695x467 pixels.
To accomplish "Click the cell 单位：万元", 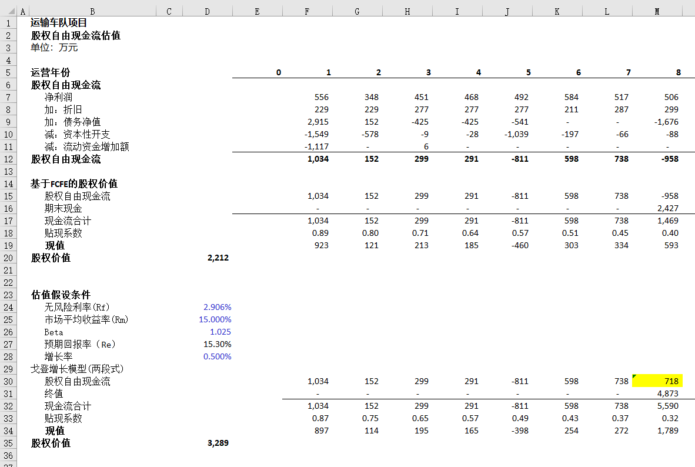I will [x=54, y=48].
